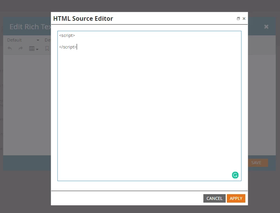Close the HTML Source Editor dialog

[244, 18]
